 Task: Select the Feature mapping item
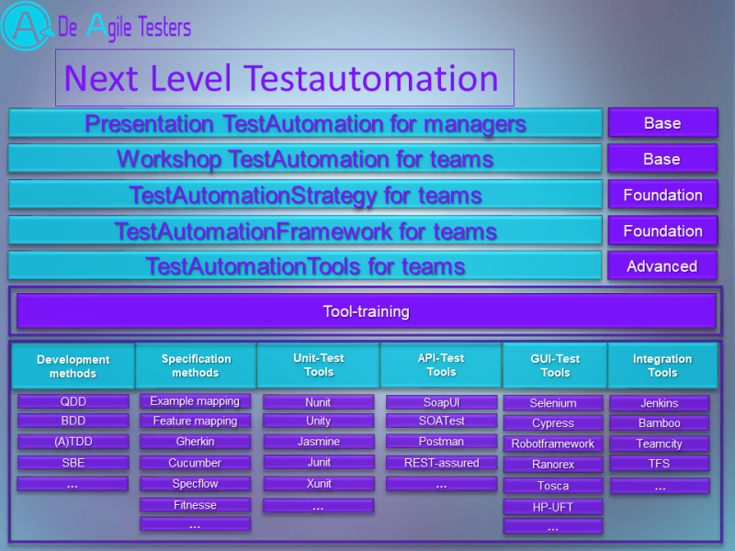(195, 421)
